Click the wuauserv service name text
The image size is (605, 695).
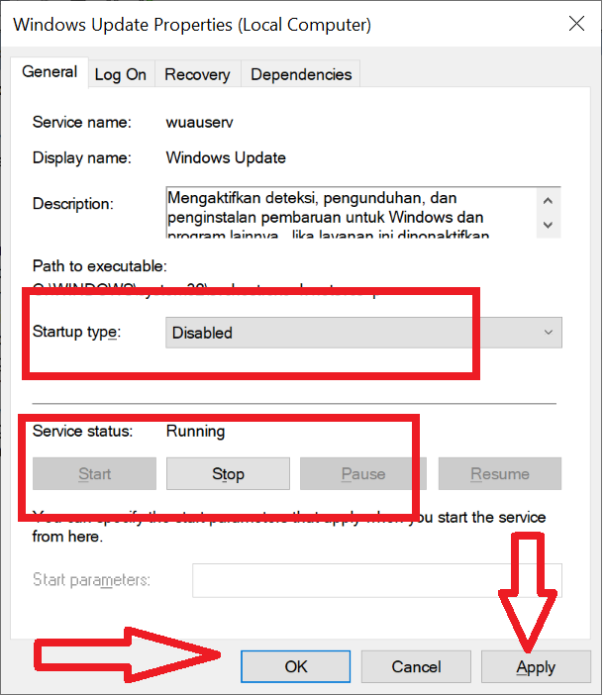200,123
